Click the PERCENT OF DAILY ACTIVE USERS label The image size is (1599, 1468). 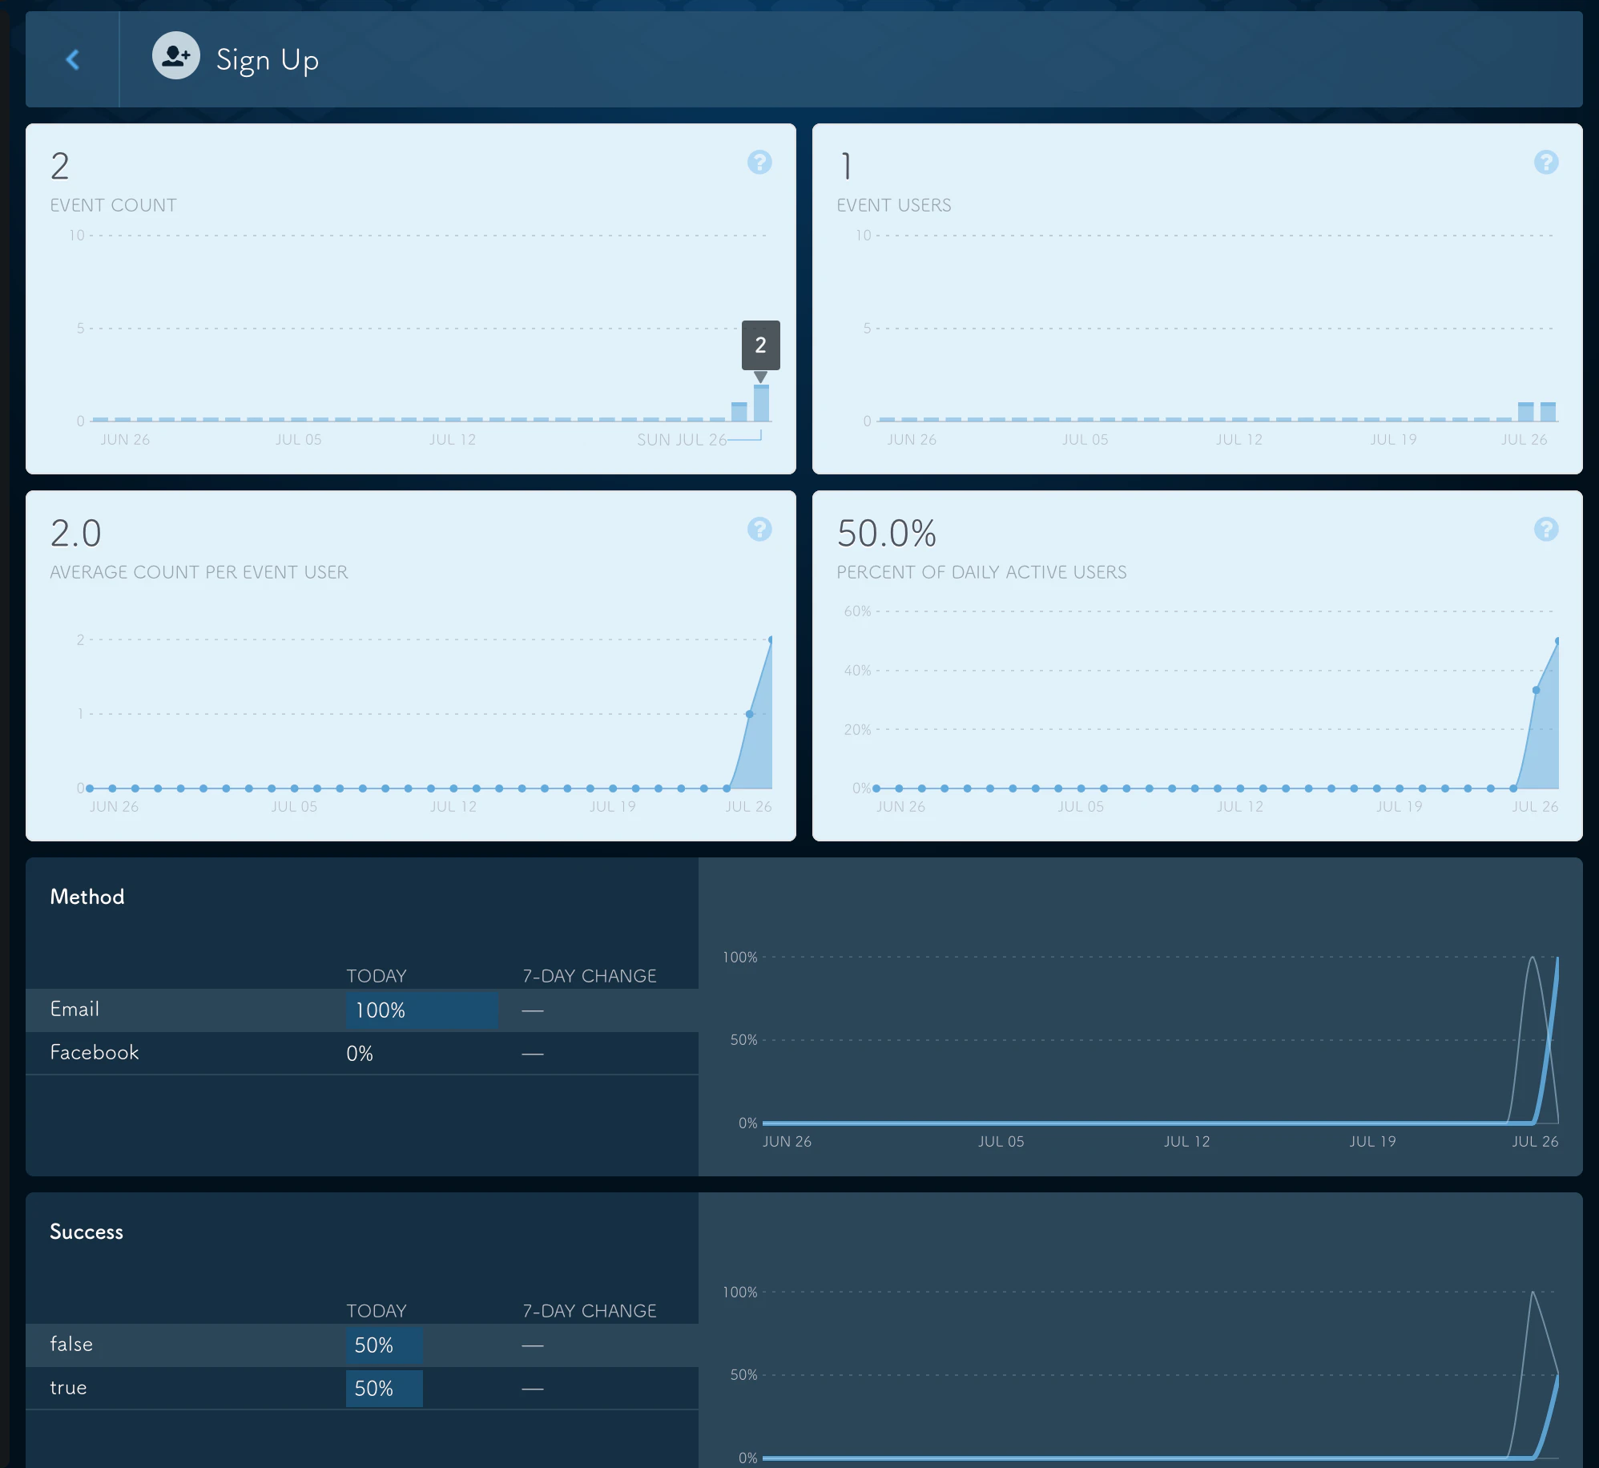coord(981,572)
